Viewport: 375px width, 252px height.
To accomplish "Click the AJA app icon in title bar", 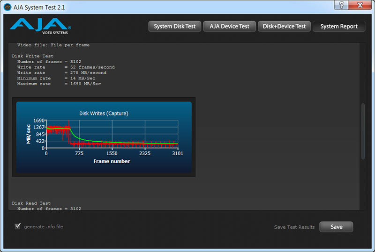I will coord(7,7).
